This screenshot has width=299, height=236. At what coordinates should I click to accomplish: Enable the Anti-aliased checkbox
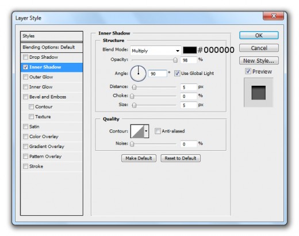point(158,131)
